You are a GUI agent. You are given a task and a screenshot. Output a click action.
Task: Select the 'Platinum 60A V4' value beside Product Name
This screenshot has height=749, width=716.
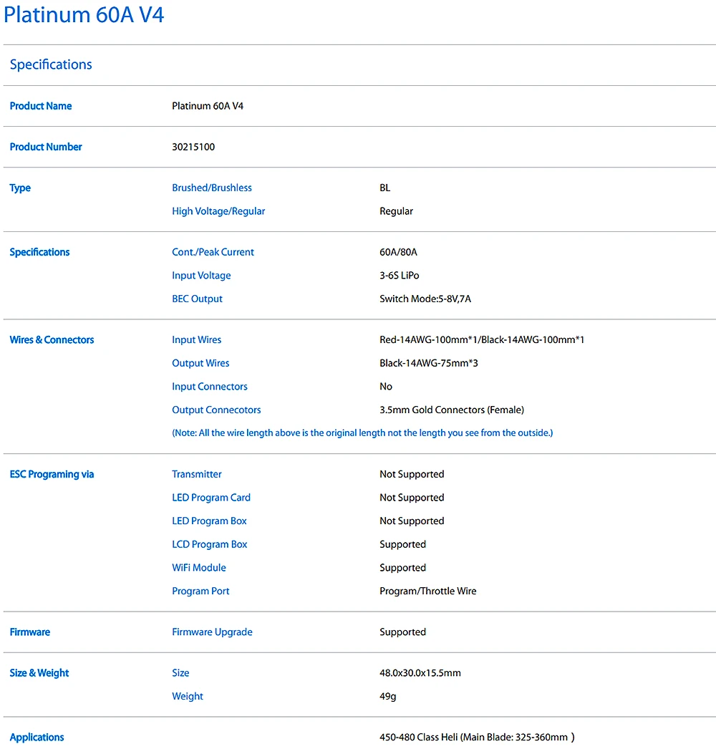pos(208,106)
